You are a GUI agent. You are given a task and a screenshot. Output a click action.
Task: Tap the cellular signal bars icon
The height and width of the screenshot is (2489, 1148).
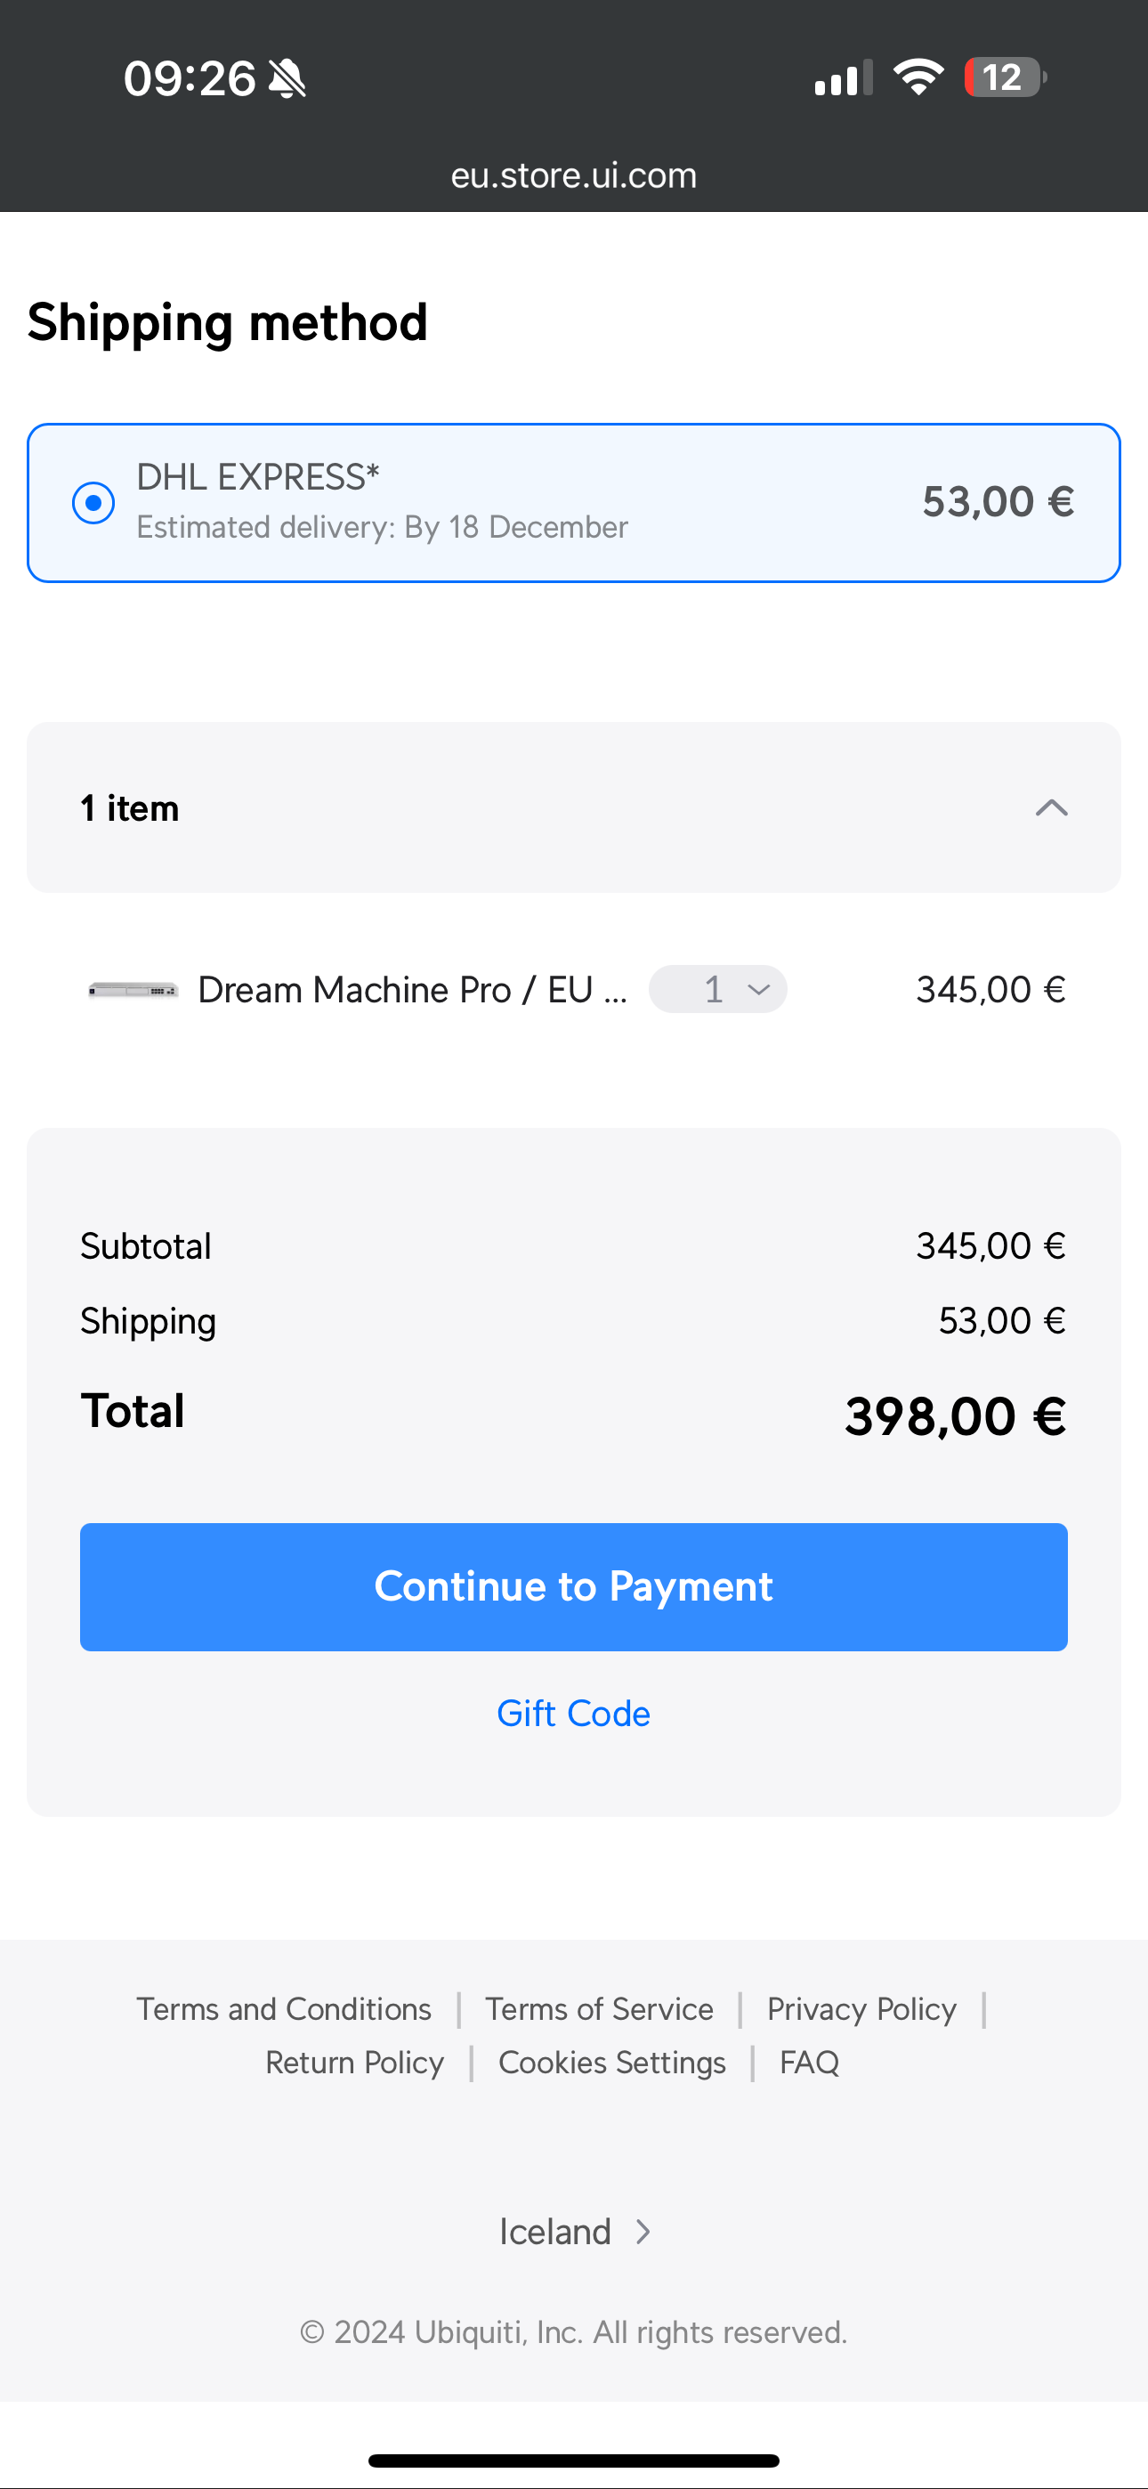point(843,77)
